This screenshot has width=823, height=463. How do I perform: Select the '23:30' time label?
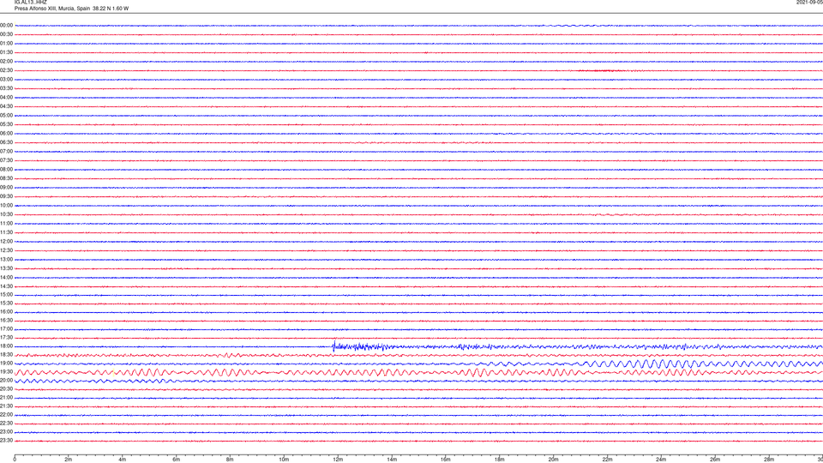click(x=6, y=441)
